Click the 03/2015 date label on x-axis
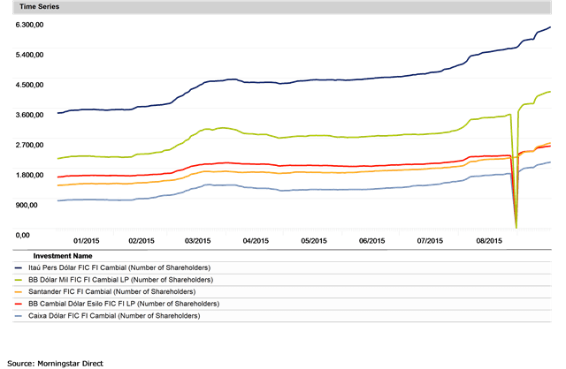Screen dimensions: 566x369 198,239
